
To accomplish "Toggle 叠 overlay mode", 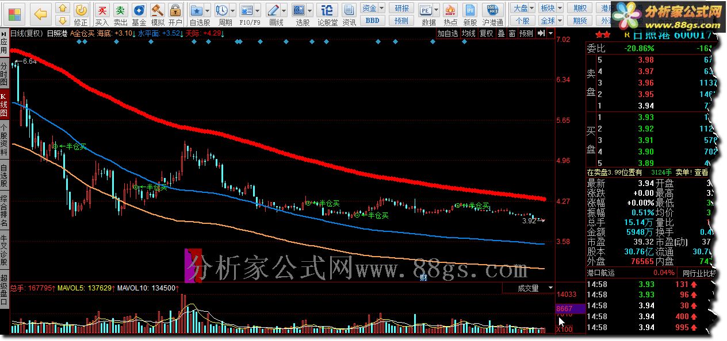I will tap(501, 33).
